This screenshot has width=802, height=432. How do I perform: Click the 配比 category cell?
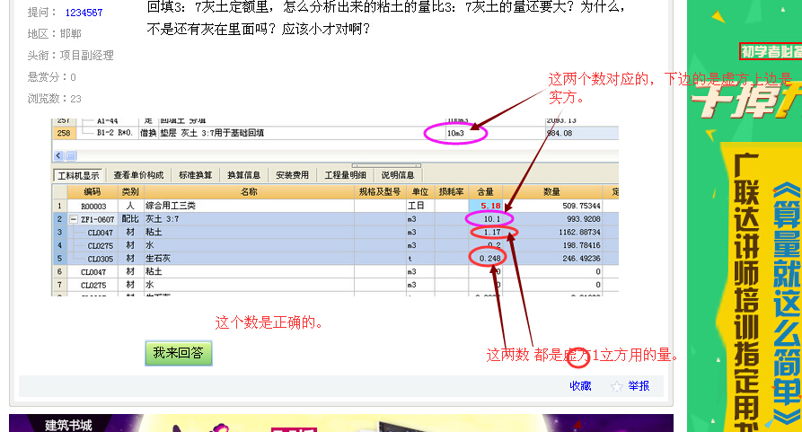click(x=130, y=219)
